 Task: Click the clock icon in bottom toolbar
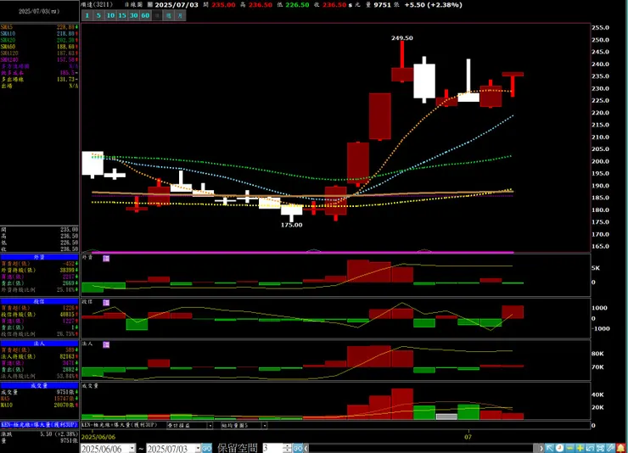559,448
